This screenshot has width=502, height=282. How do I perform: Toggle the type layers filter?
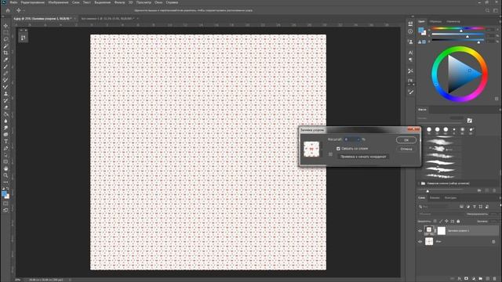(474, 207)
